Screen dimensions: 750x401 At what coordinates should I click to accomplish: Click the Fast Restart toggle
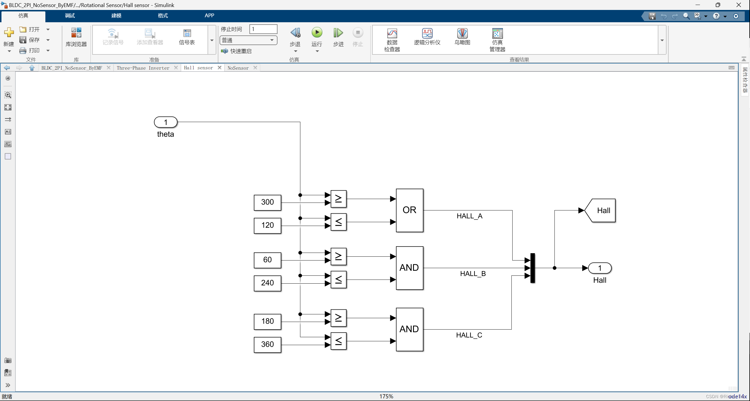(236, 51)
